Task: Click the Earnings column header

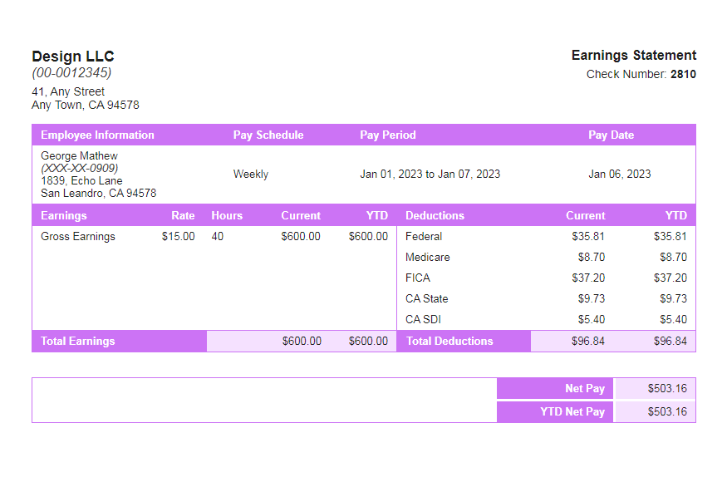Action: click(x=56, y=215)
